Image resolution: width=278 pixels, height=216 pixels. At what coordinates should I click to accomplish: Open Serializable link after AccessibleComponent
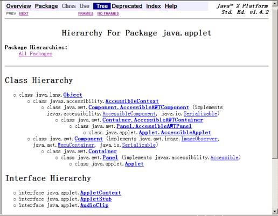click(200, 113)
